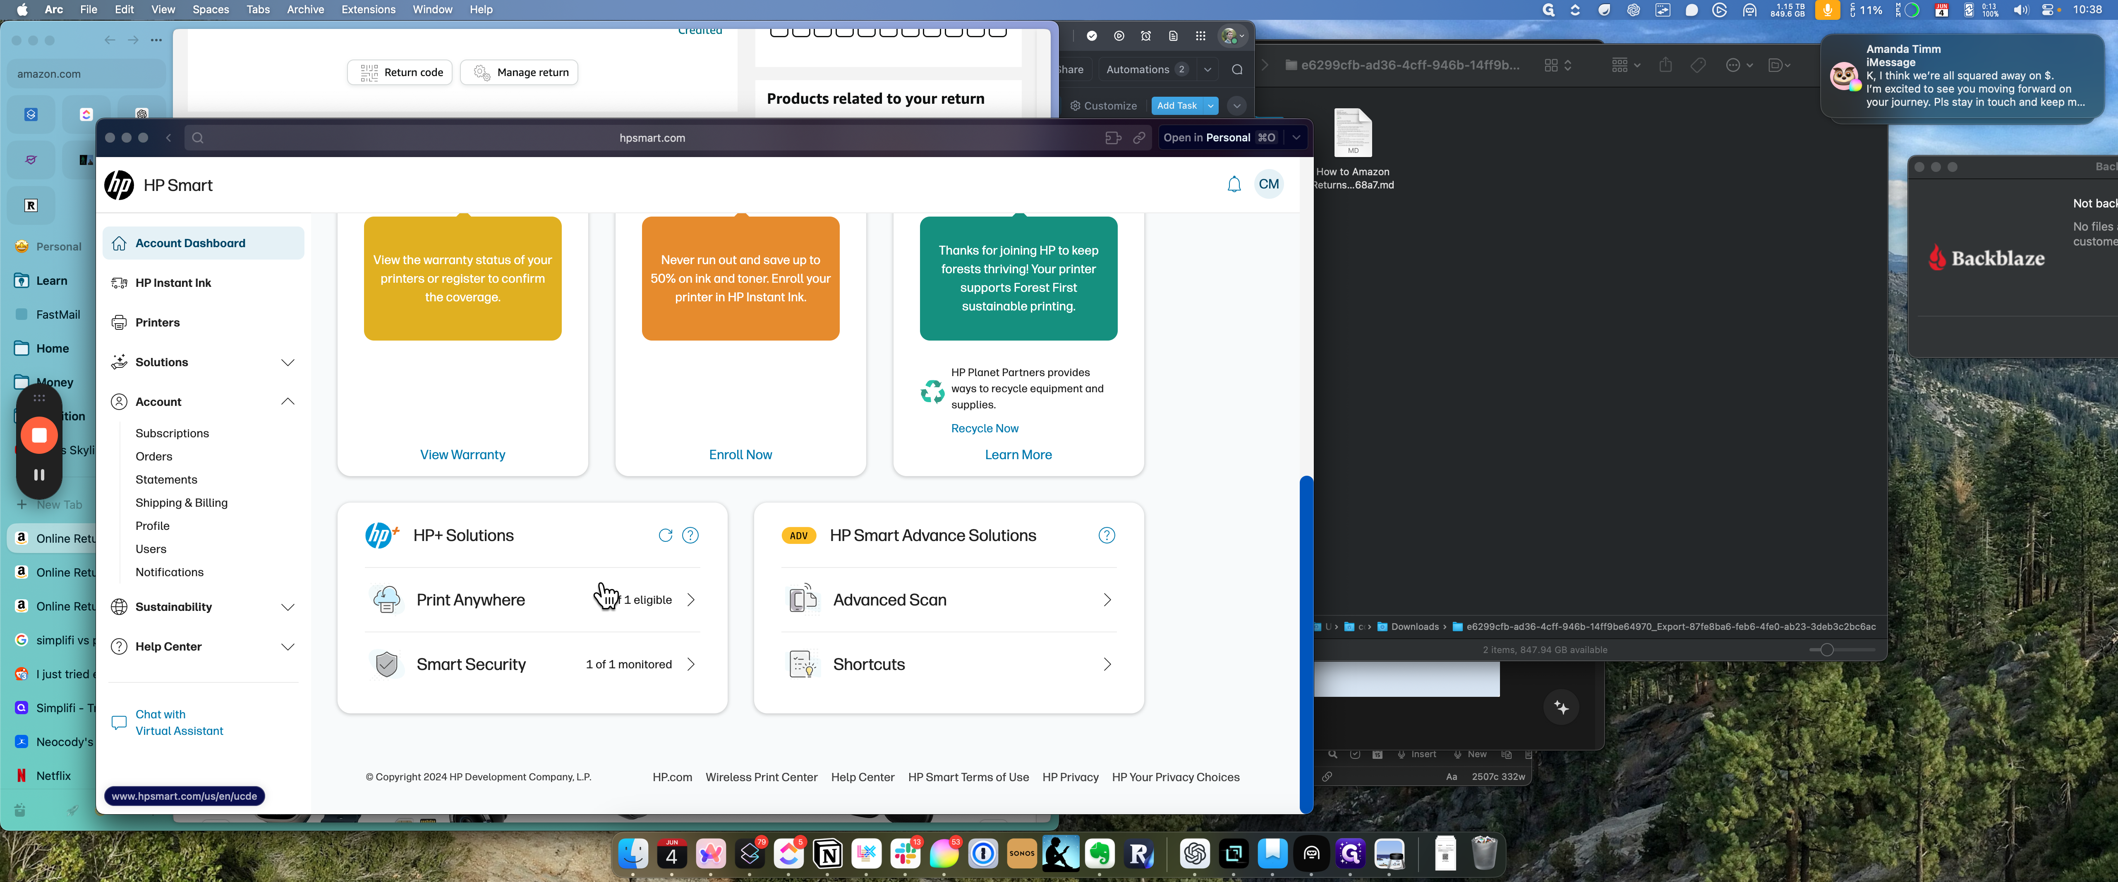Click share icon in Finder toolbar
2118x882 pixels.
point(1665,65)
